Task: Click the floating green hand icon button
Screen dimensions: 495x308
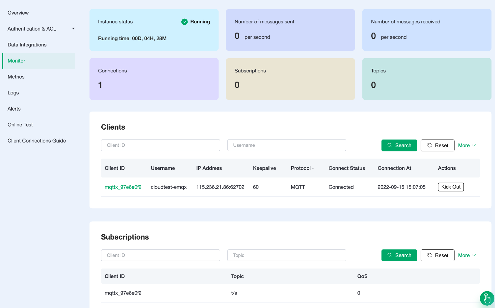Action: (x=487, y=298)
